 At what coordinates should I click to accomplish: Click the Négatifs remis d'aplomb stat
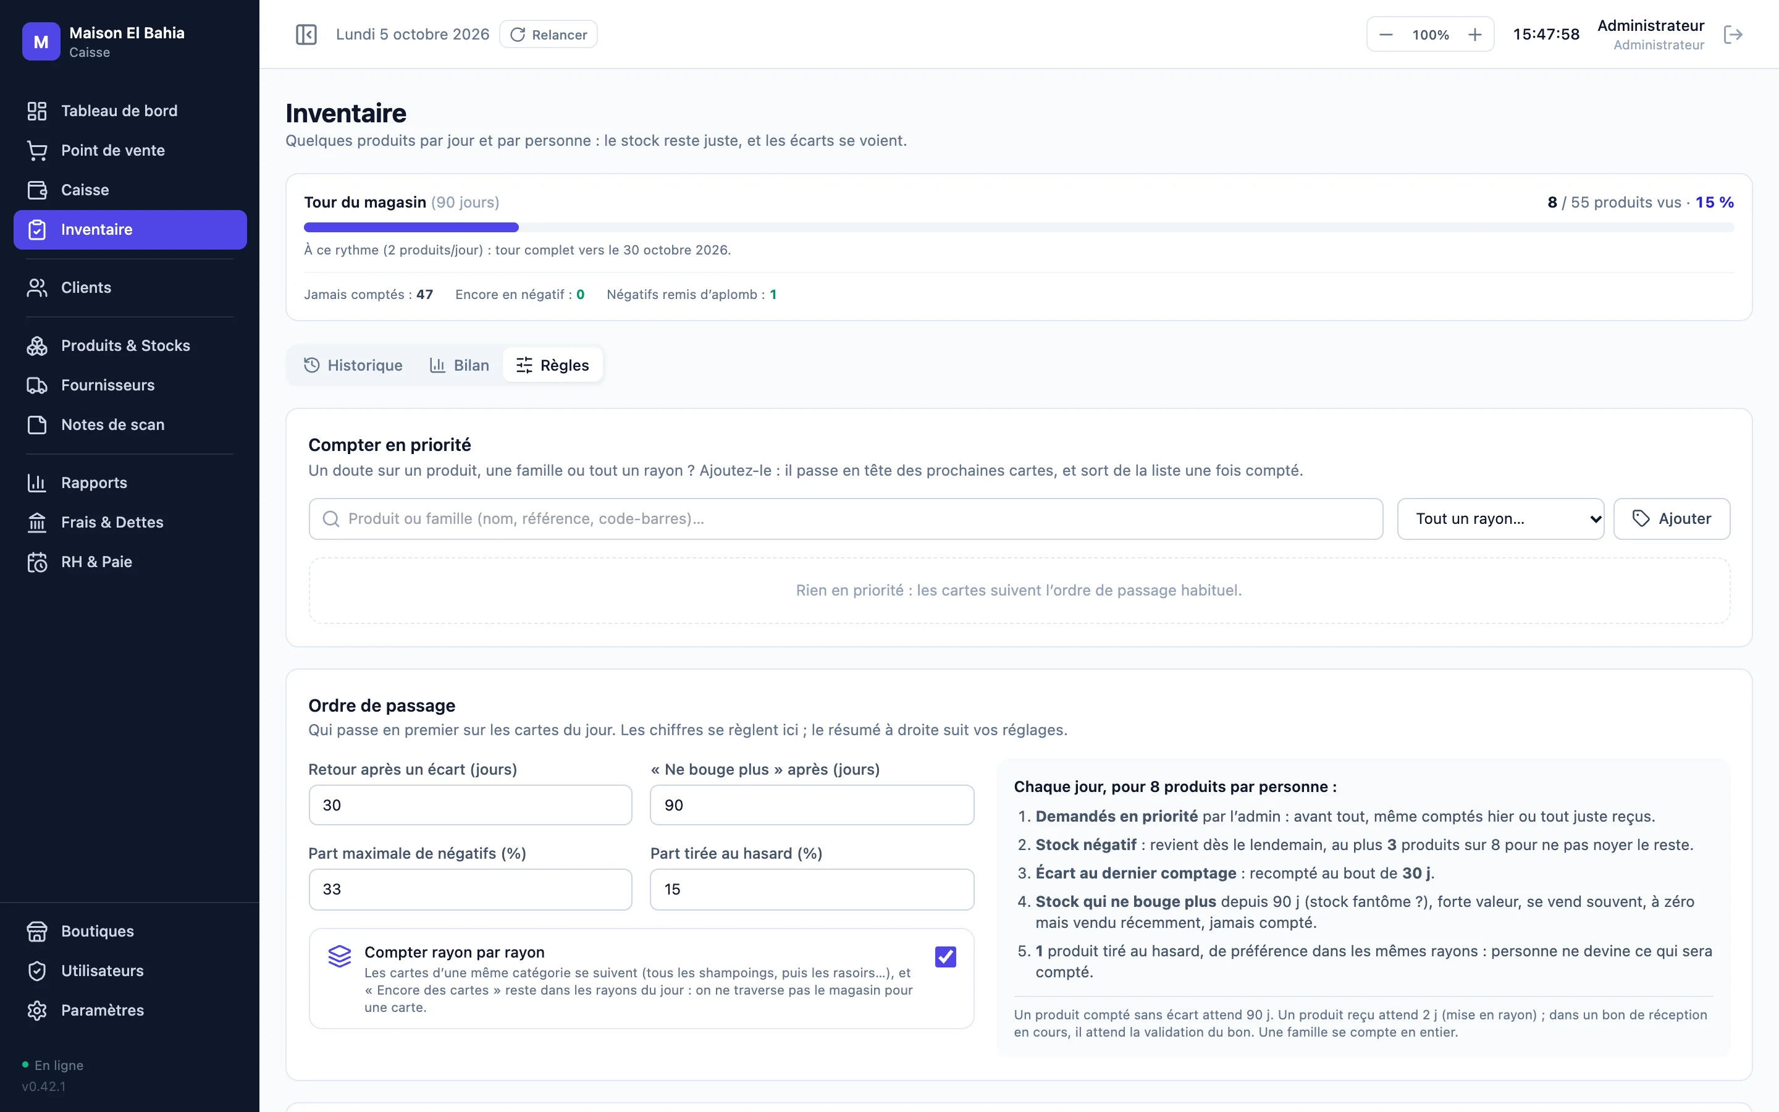(x=692, y=294)
